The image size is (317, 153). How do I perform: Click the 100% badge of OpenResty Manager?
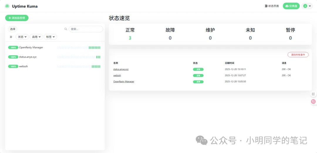13,48
